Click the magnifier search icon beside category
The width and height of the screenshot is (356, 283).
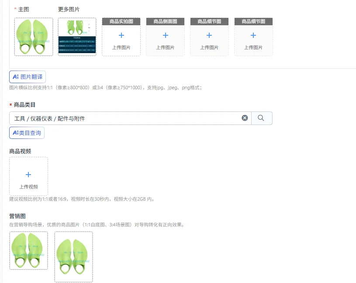coord(261,118)
